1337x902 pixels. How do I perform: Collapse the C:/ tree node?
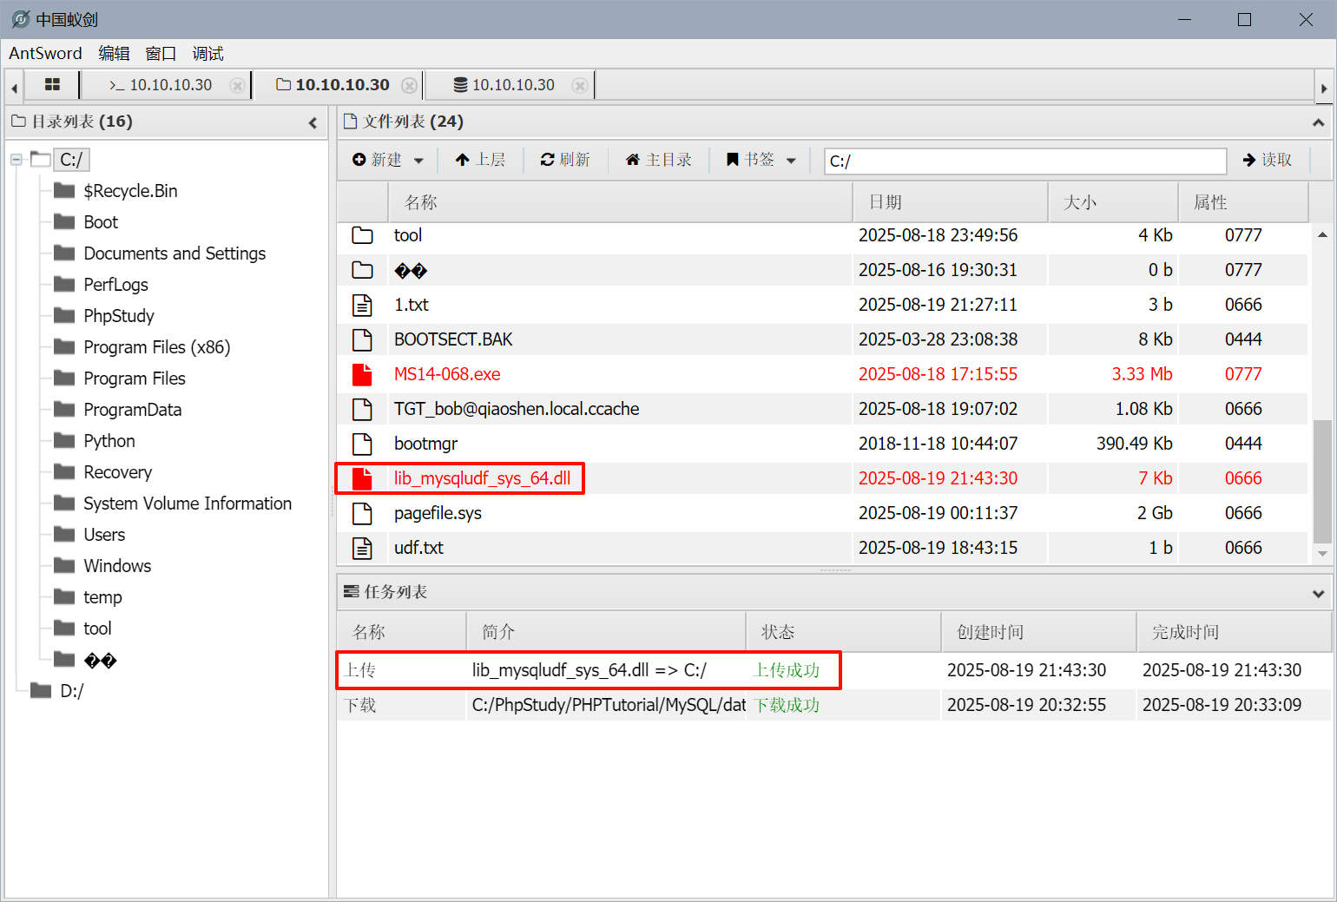click(x=16, y=160)
